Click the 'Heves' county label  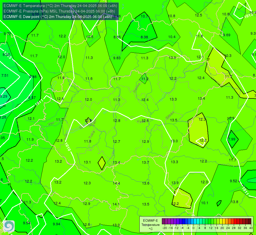point(137,88)
